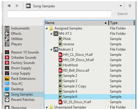The image size is (138, 109).
Task: Sort the list by the Type column
Action: pyautogui.click(x=122, y=23)
